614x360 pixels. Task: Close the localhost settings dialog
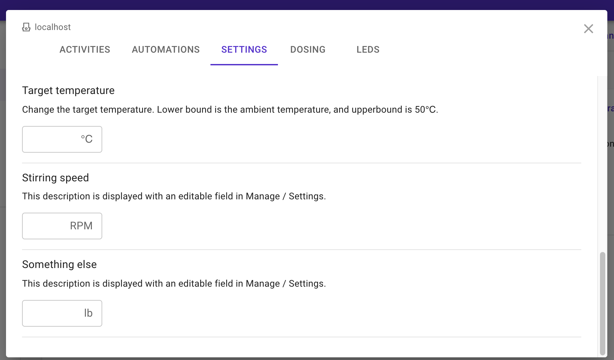point(588,29)
